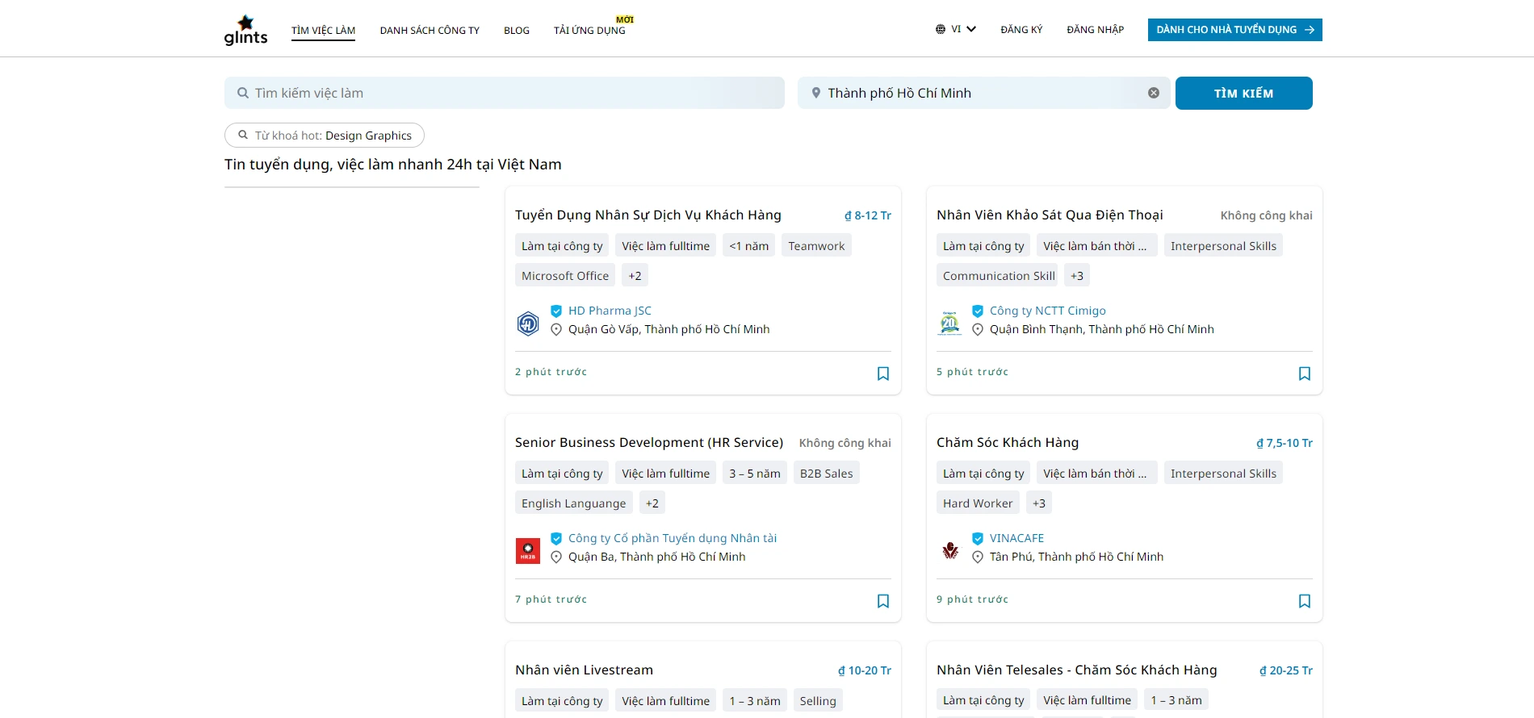1534x718 pixels.
Task: Click the English Languange tag
Action: [x=573, y=503]
